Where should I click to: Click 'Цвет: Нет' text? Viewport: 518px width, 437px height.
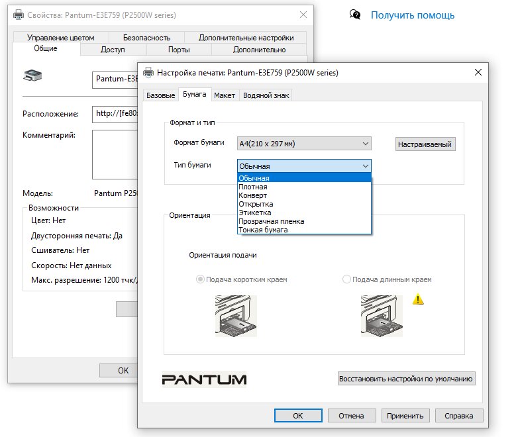pyautogui.click(x=48, y=220)
